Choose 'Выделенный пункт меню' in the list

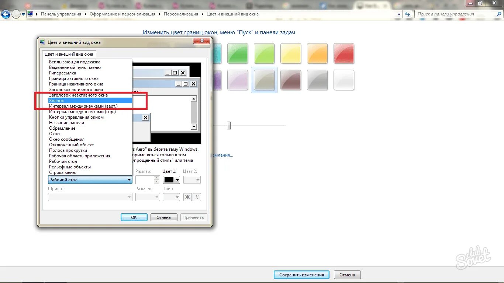90,67
